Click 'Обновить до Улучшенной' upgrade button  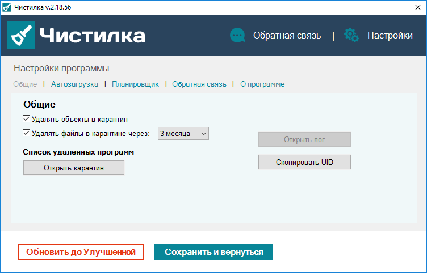click(x=81, y=251)
